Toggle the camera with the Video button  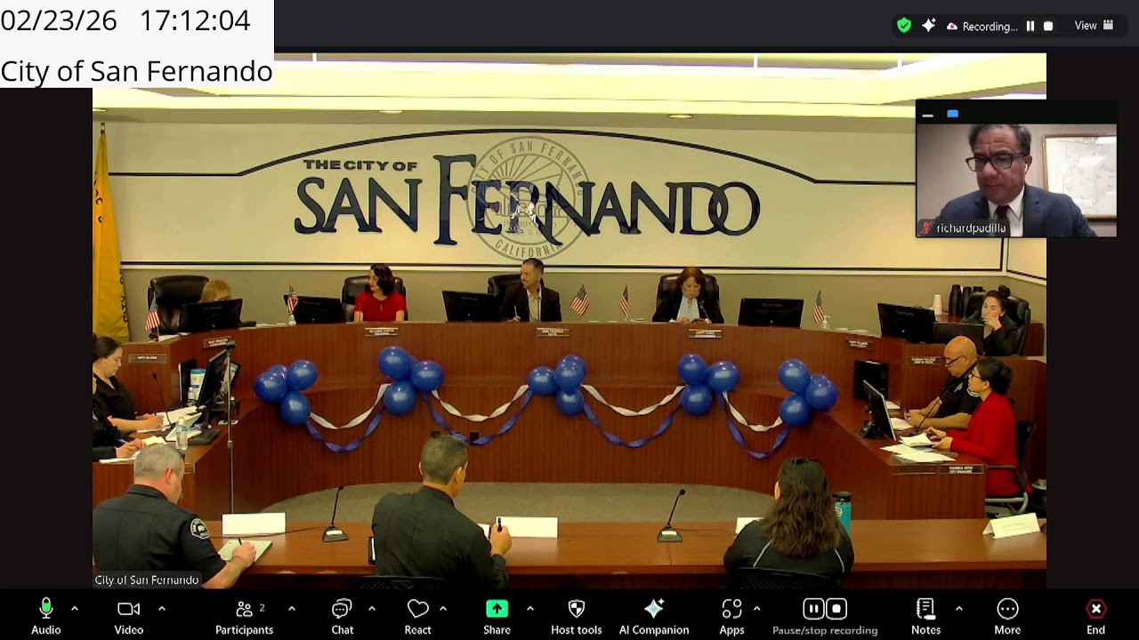(129, 617)
